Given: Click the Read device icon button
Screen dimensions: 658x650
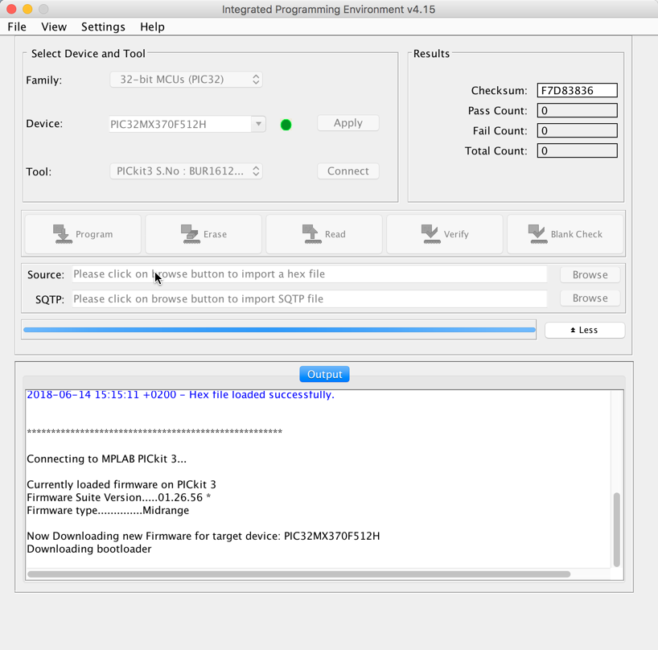Looking at the screenshot, I should tap(324, 234).
